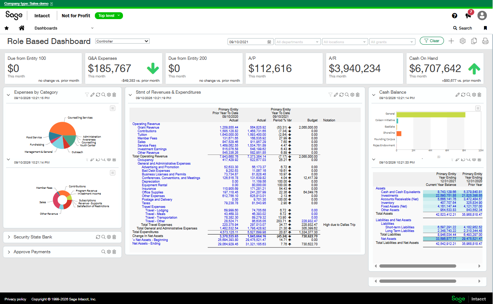Open the Top level entity dropdown

point(109,15)
